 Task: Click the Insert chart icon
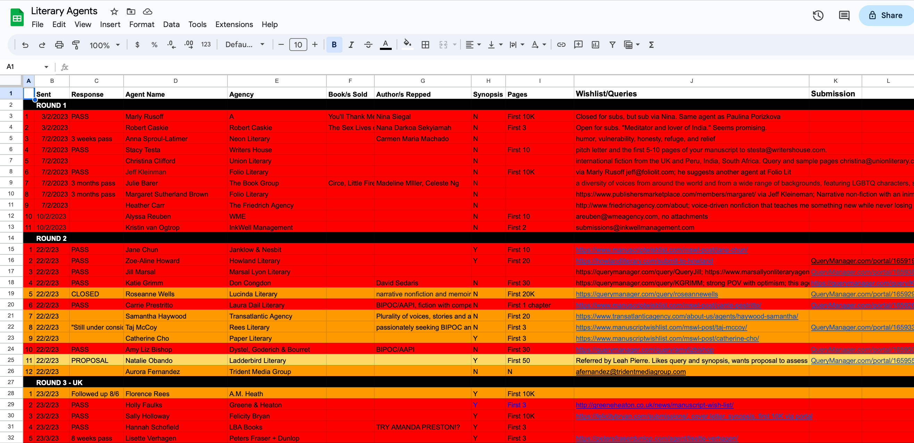click(595, 45)
